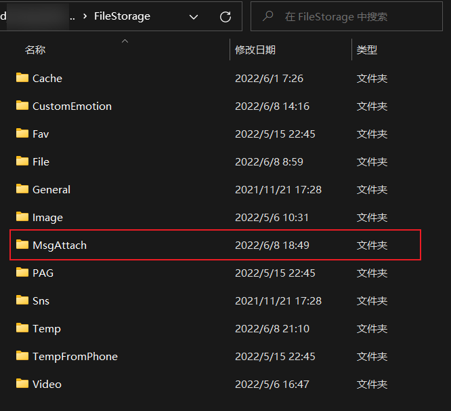The height and width of the screenshot is (411, 451).
Task: Collapse the sort arrow above the name column
Action: [x=125, y=42]
